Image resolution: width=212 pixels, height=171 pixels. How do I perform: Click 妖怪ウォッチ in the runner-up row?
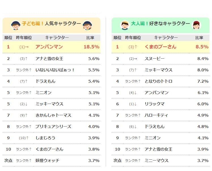[47, 161]
